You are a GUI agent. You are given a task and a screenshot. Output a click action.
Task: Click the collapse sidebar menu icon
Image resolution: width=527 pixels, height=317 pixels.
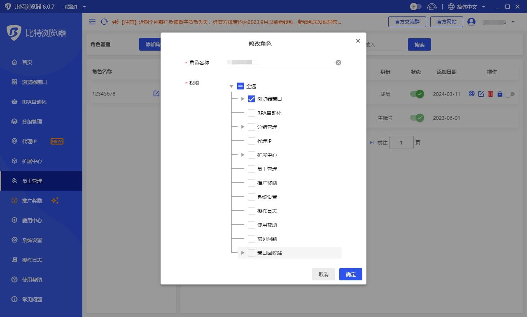pos(92,22)
